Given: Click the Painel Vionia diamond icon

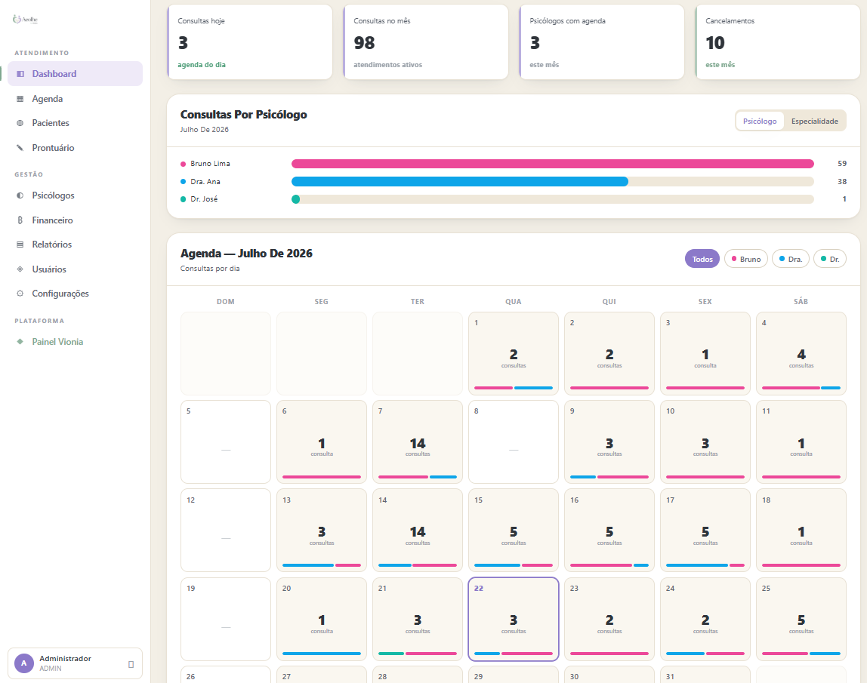Looking at the screenshot, I should (20, 341).
